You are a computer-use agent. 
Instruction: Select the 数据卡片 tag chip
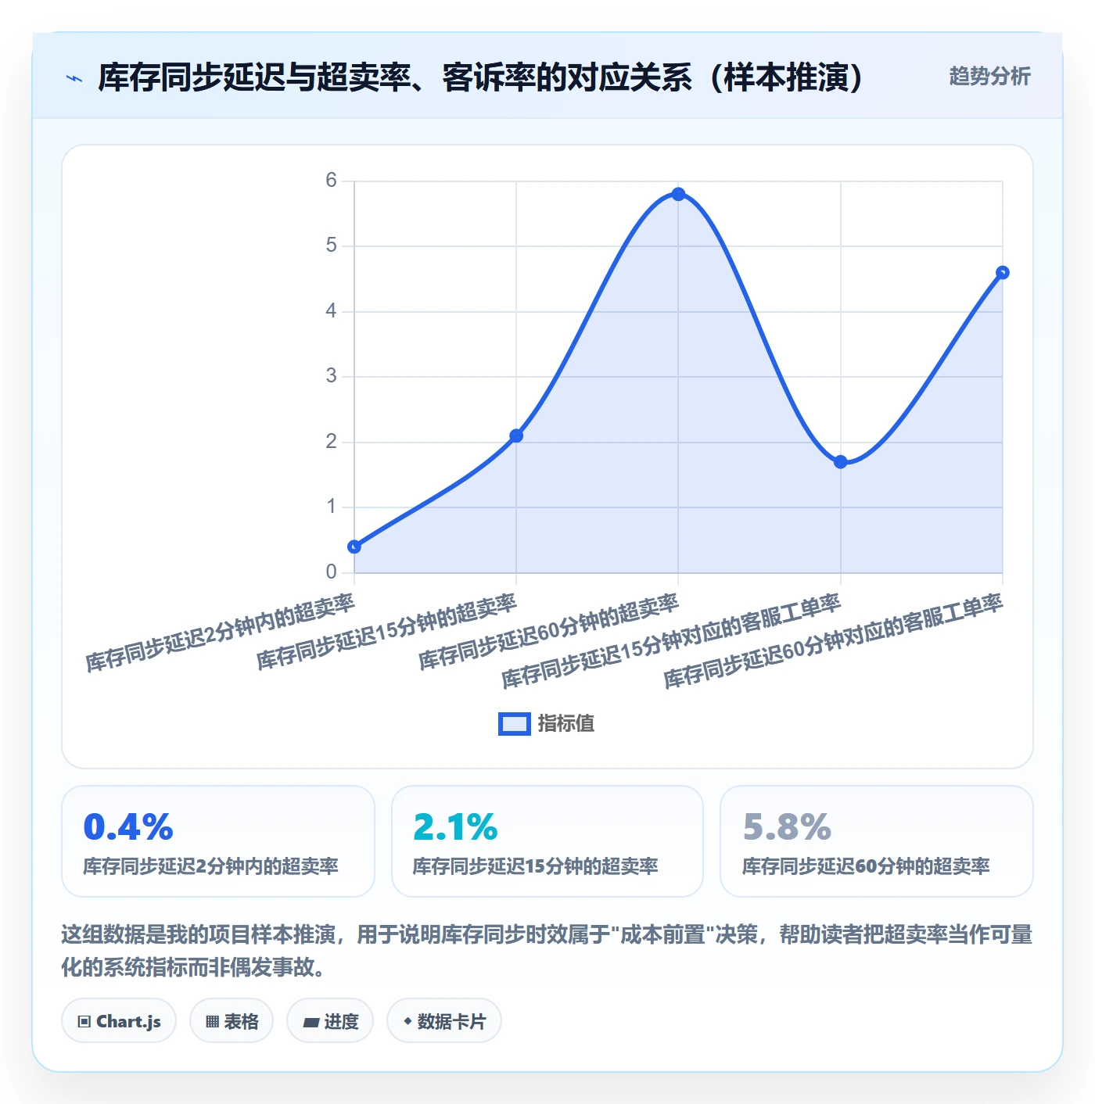pos(444,1021)
